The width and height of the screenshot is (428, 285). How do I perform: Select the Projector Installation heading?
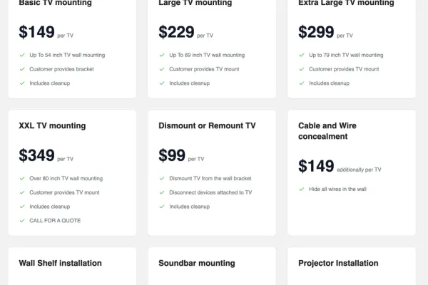[338, 263]
